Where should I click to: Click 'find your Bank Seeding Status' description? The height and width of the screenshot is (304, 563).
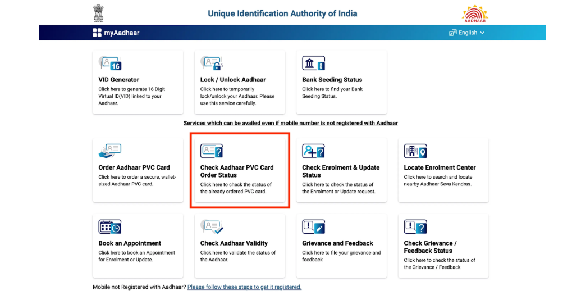[332, 93]
